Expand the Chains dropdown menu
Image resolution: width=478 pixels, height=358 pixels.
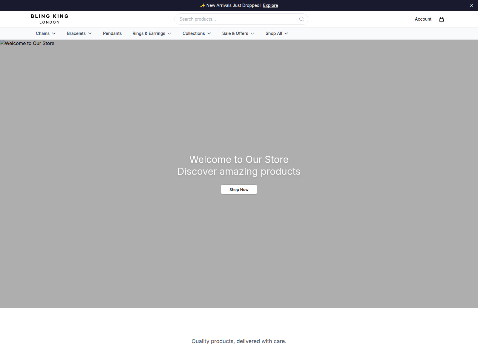click(x=46, y=33)
